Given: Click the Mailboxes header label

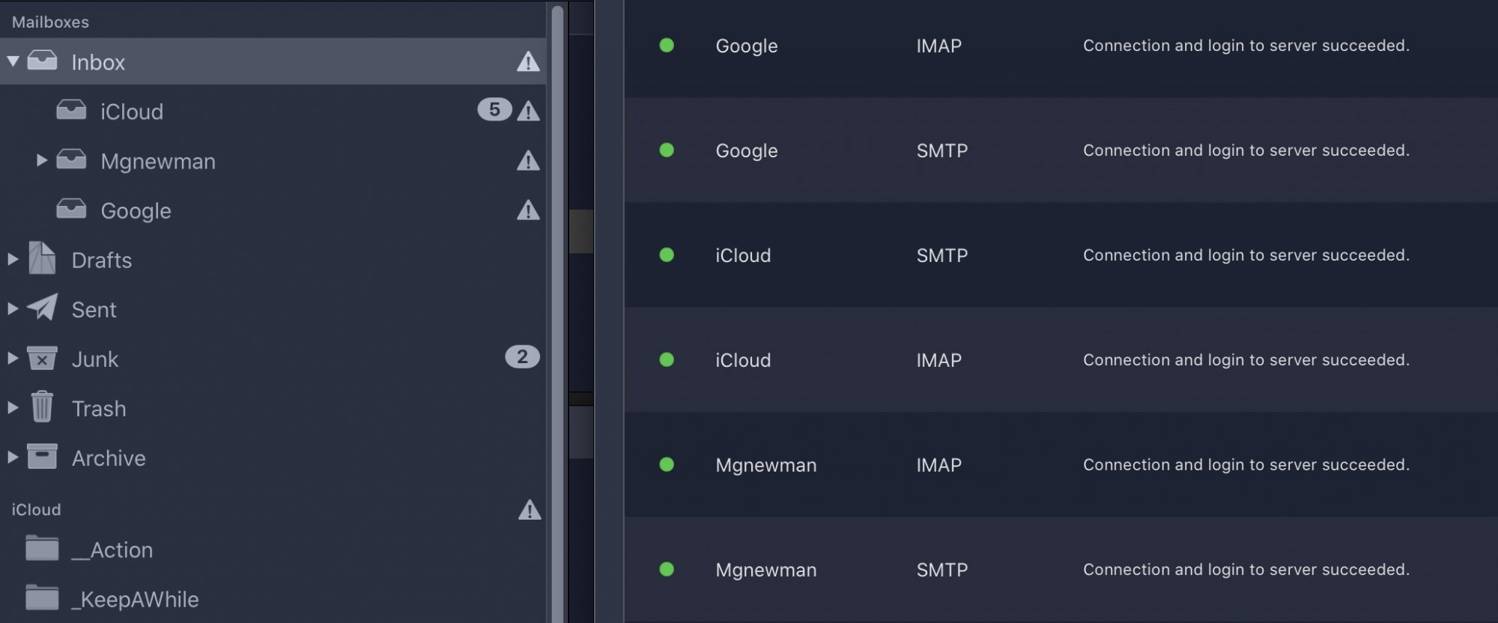Looking at the screenshot, I should pos(50,22).
